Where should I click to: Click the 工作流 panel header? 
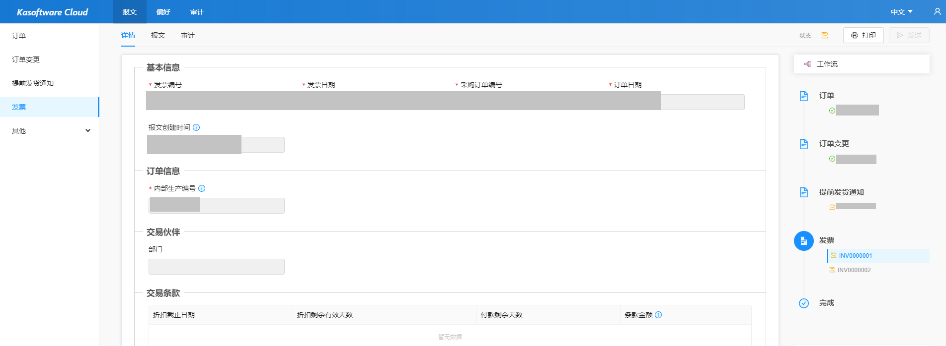(x=862, y=64)
